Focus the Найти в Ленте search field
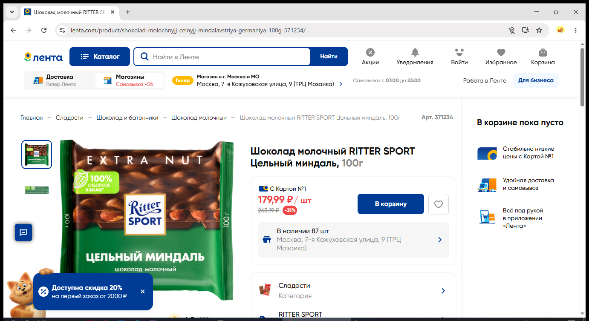The image size is (589, 321). tap(222, 57)
